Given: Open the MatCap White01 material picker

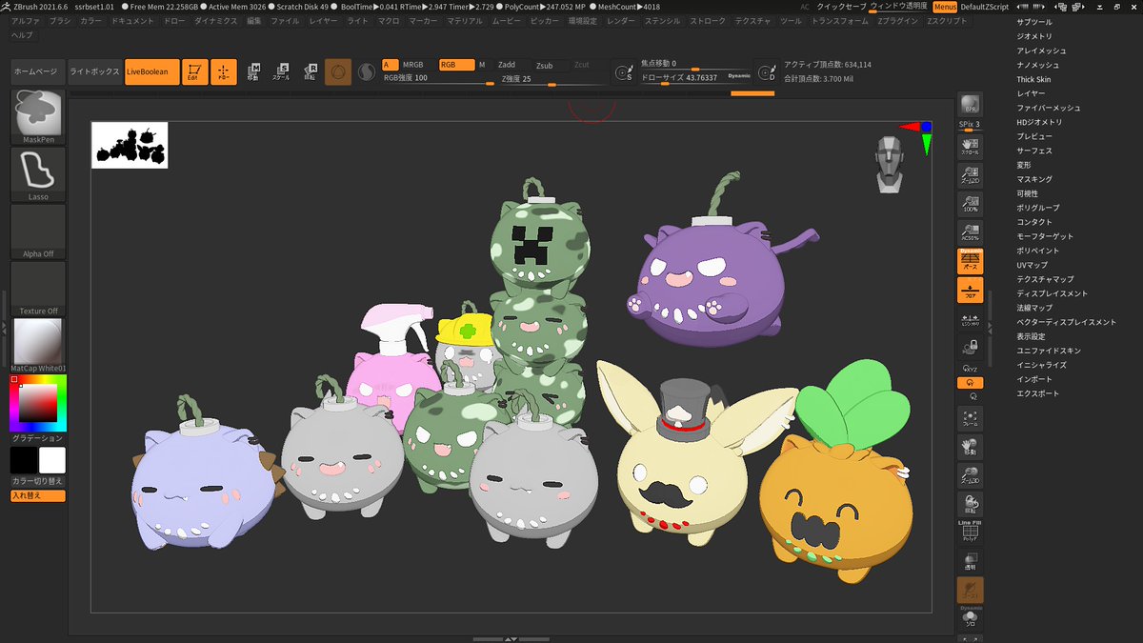Looking at the screenshot, I should 38,345.
